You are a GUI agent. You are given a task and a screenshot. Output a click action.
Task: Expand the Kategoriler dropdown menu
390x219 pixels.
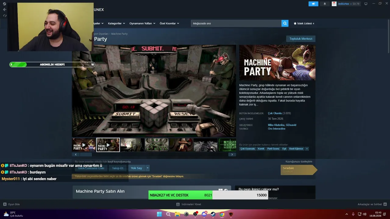(116, 23)
